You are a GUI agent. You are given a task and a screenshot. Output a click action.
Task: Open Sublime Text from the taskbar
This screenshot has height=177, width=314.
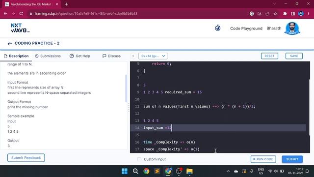[157, 171]
